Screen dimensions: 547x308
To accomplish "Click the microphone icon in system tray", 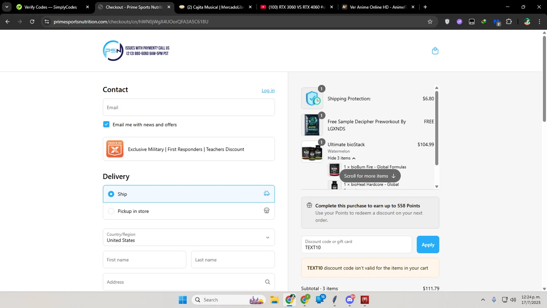I will (494, 300).
